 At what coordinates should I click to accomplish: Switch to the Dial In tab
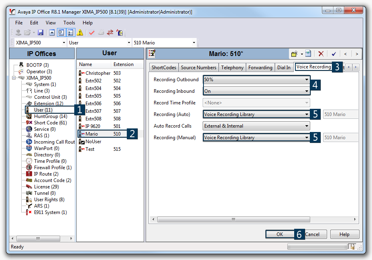(x=284, y=68)
